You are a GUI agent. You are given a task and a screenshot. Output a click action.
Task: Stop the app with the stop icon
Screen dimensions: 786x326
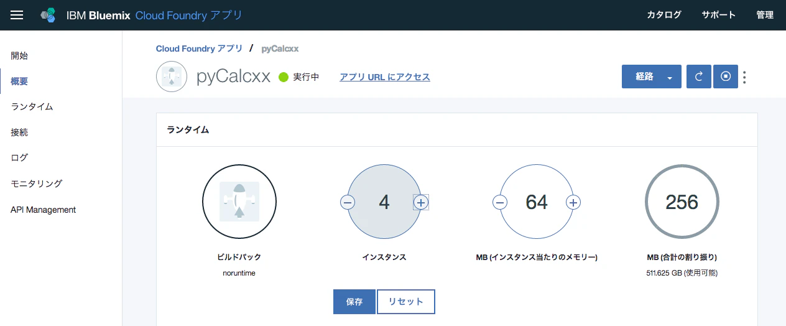click(x=726, y=77)
